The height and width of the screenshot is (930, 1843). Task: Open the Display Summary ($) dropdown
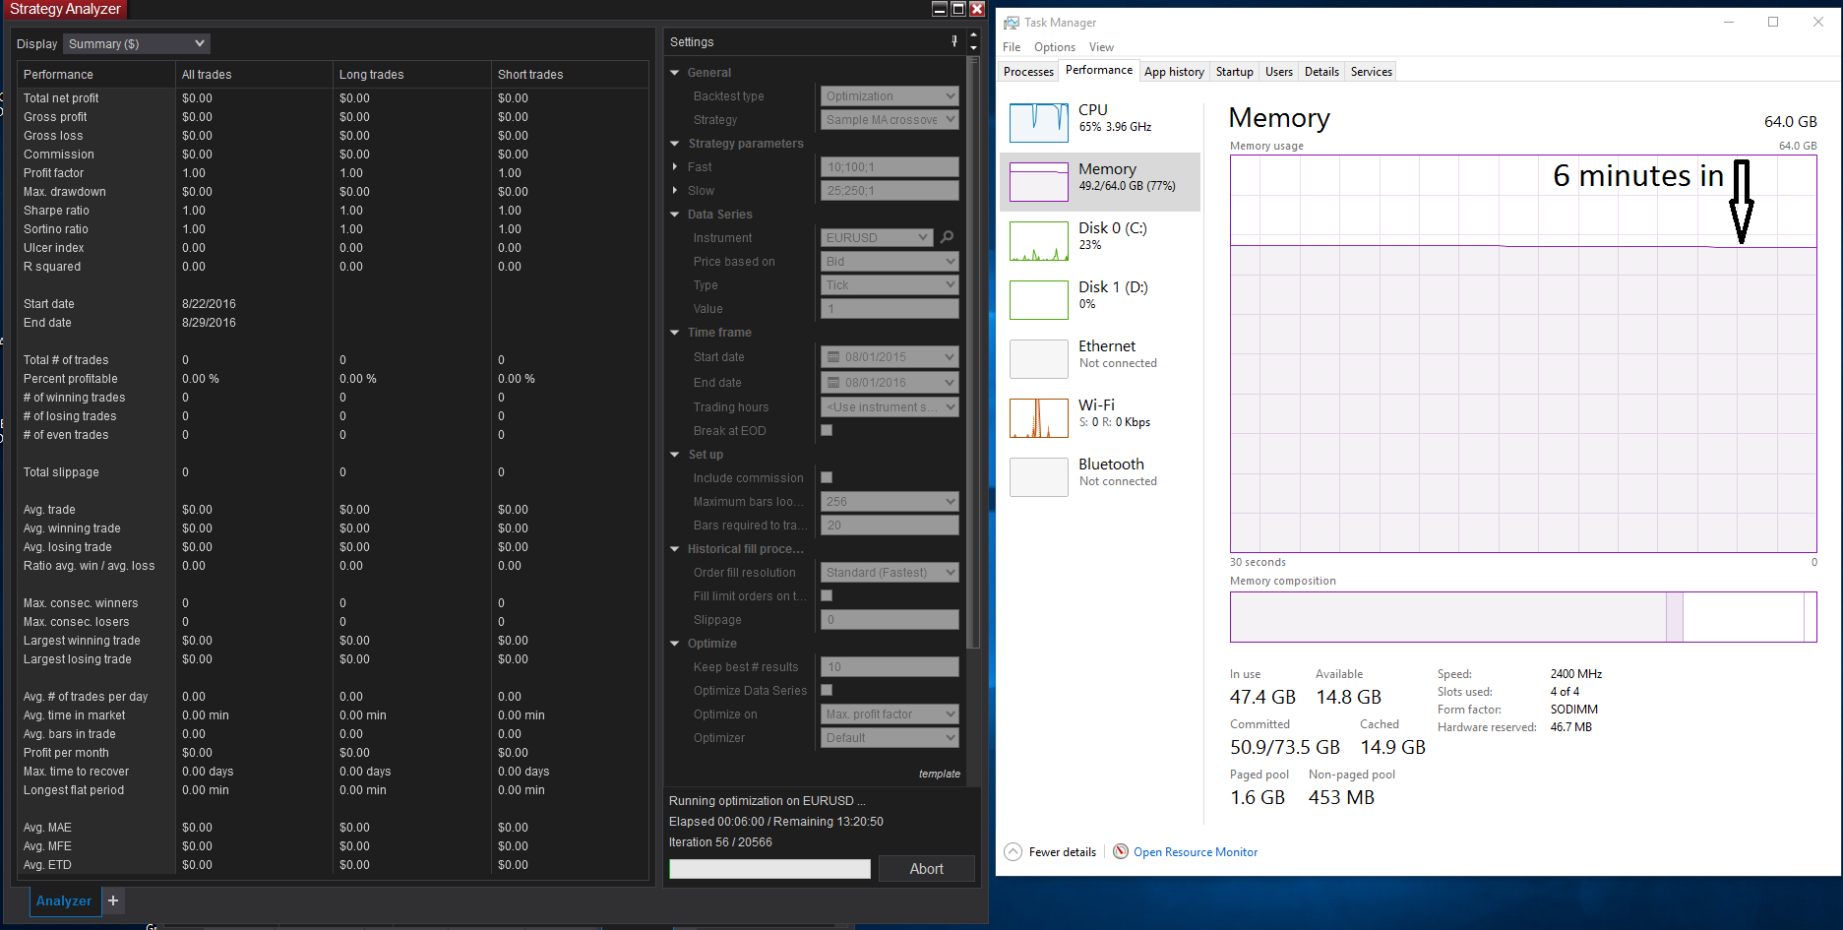(x=137, y=43)
